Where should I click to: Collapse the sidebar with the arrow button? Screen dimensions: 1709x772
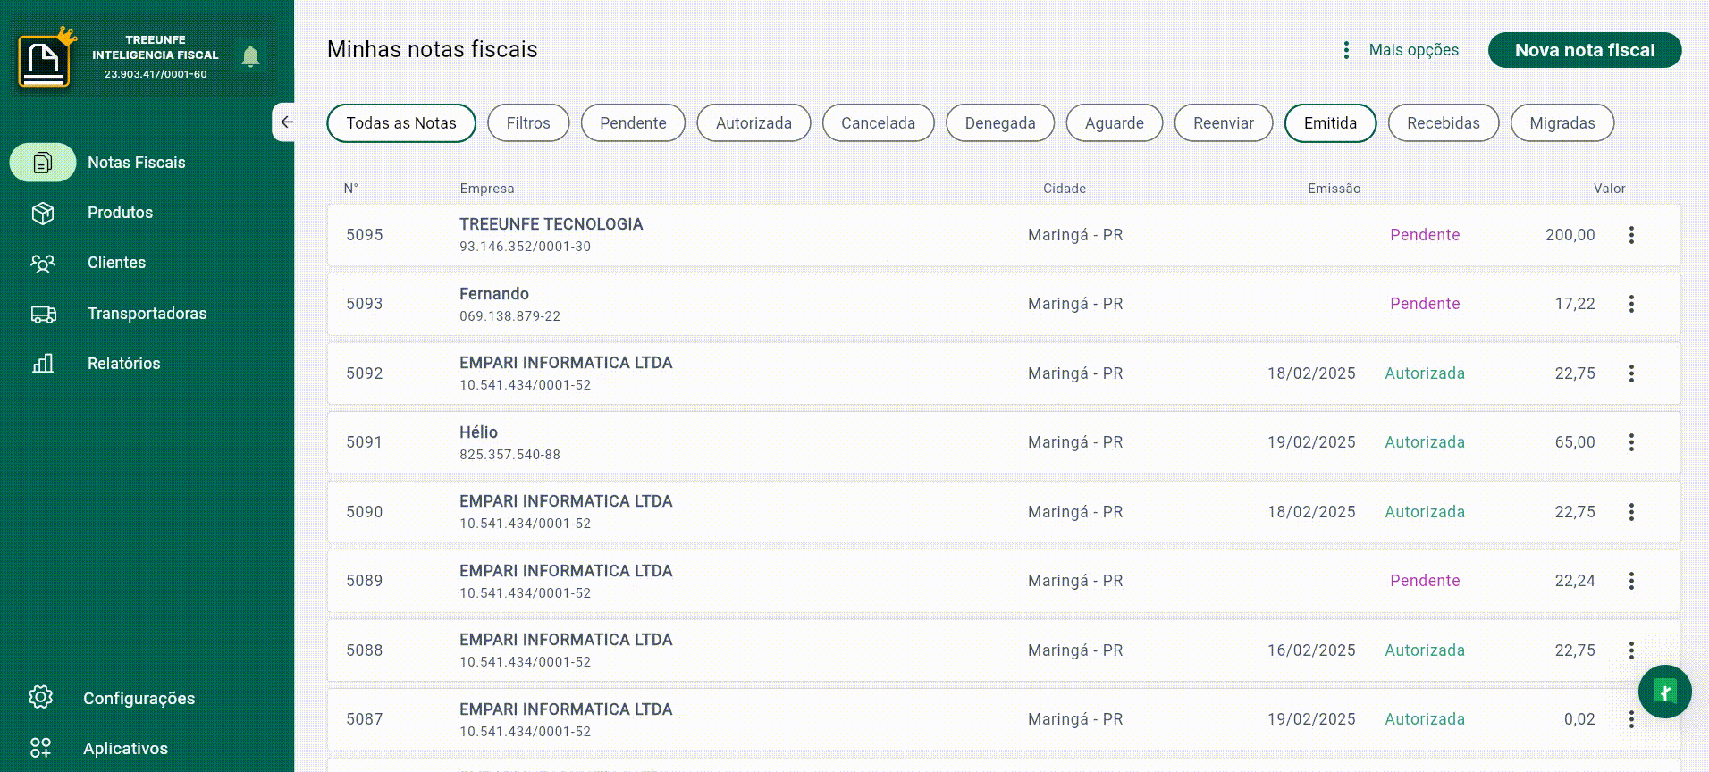[x=286, y=122]
